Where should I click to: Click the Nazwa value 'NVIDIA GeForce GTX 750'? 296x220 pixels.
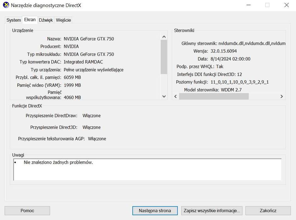(x=89, y=39)
